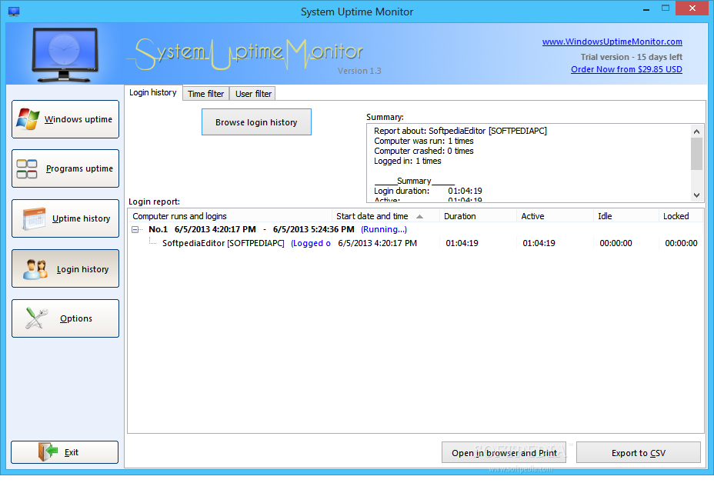The width and height of the screenshot is (714, 483).
Task: Click the 'Login duration:' summary line
Action: pos(428,191)
